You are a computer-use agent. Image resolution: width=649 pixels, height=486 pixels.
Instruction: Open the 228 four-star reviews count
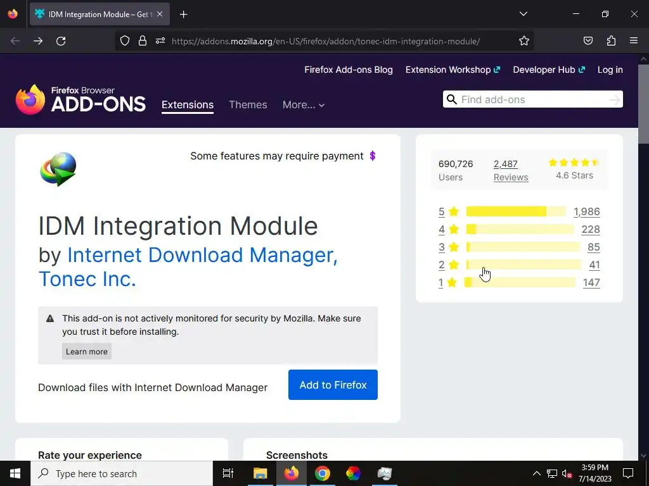click(591, 229)
